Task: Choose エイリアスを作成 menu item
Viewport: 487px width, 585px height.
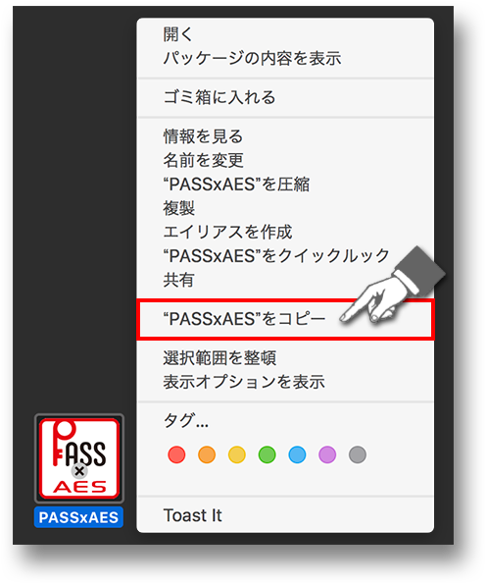Action: point(285,232)
